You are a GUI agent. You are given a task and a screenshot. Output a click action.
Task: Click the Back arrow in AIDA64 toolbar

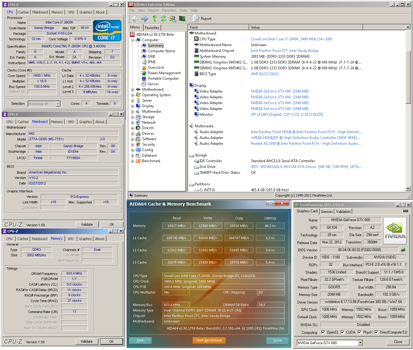pyautogui.click(x=135, y=19)
